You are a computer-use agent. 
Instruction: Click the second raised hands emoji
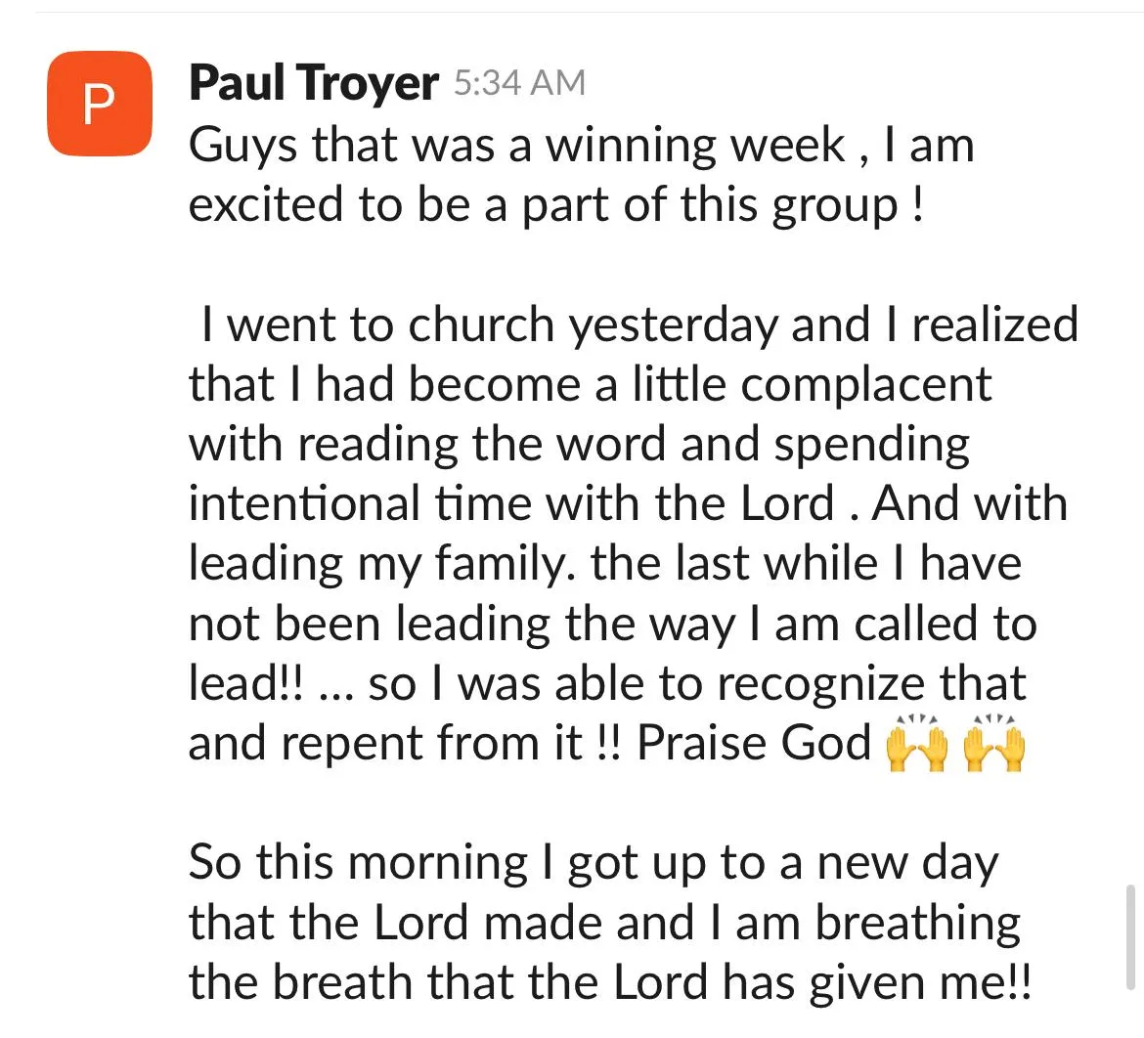coord(994,743)
